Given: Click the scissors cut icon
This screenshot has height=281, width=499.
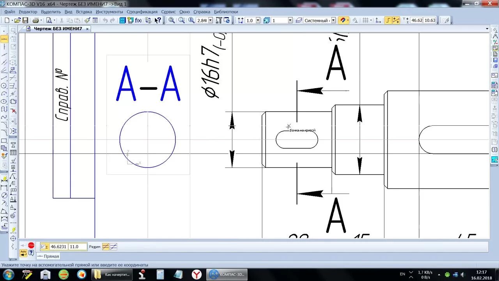Looking at the screenshot, I should pos(62,20).
